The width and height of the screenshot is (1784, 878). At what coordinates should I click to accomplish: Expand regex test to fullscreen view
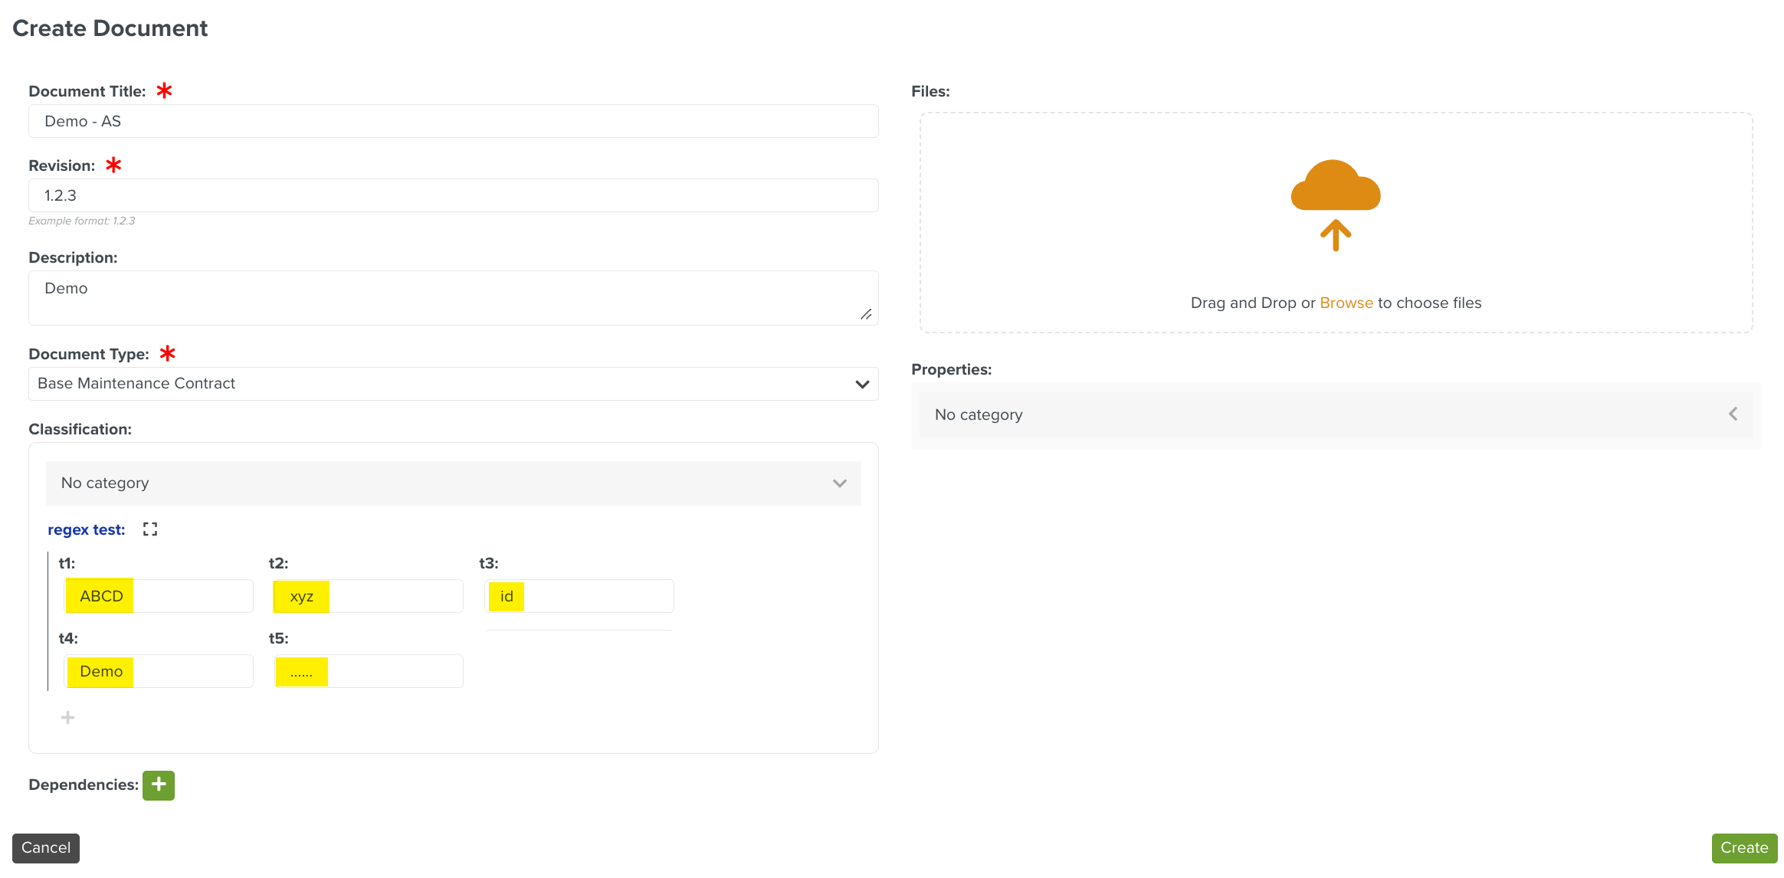coord(150,529)
